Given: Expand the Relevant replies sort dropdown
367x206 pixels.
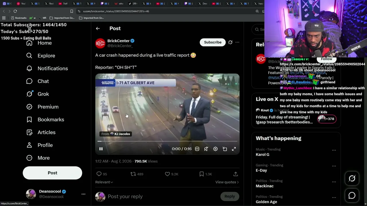Looking at the screenshot, I should 104,182.
